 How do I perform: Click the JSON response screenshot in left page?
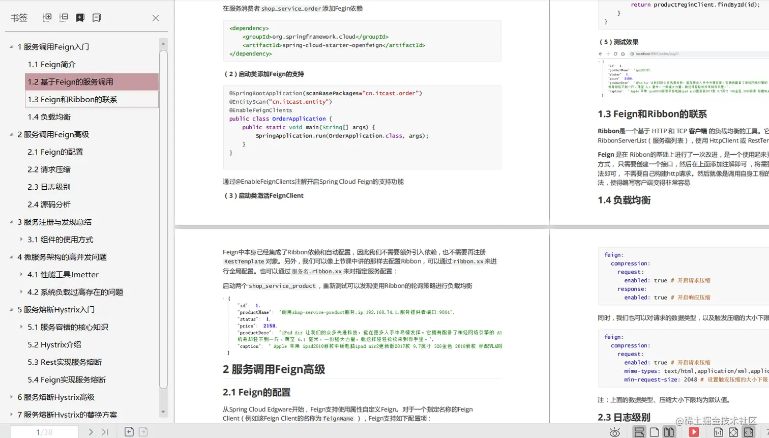pos(362,326)
